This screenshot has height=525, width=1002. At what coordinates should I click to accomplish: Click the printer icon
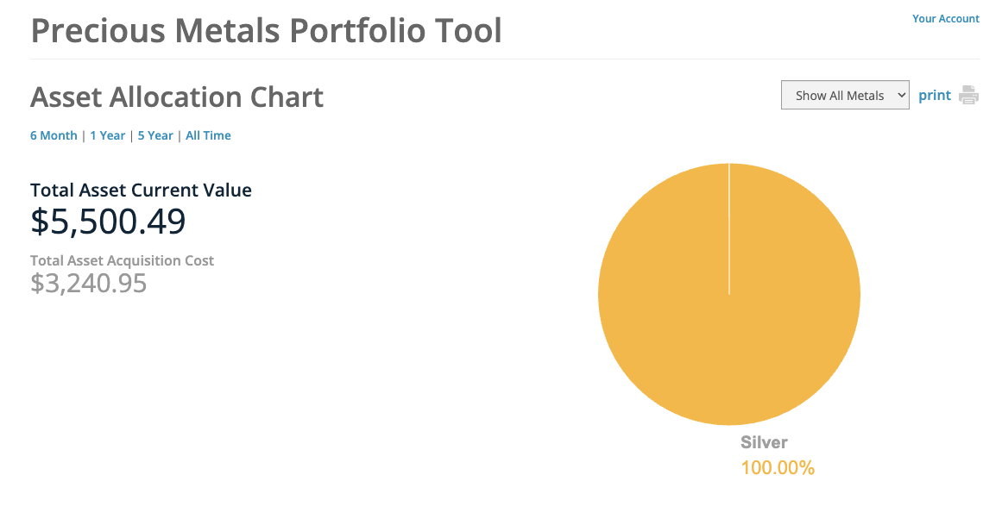point(969,96)
